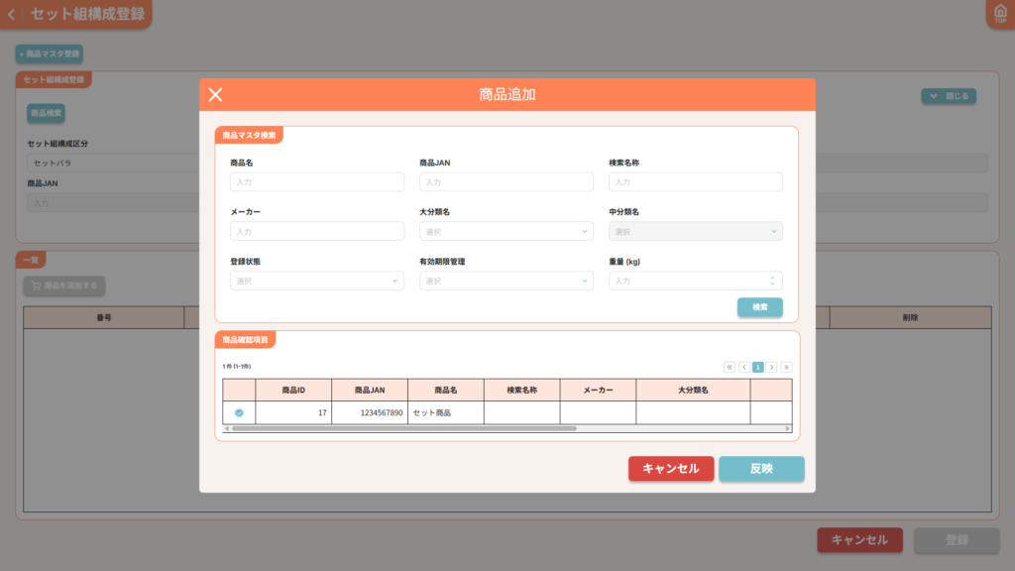Viewport: 1015px width, 571px height.
Task: Click the 番号 column header in background list
Action: pyautogui.click(x=104, y=318)
